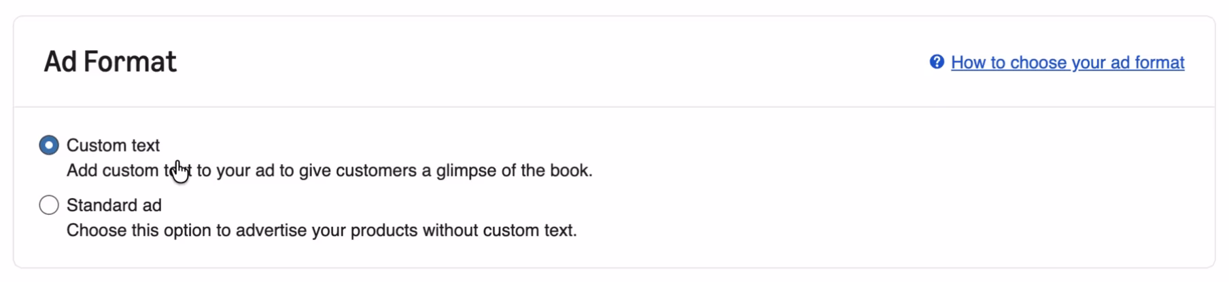Select the Custom text radio button

49,145
